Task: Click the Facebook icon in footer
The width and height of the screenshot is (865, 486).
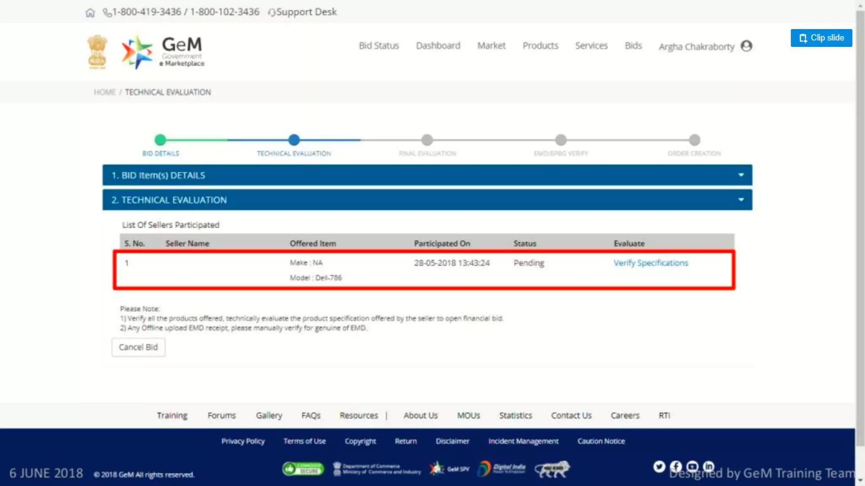Action: (676, 466)
